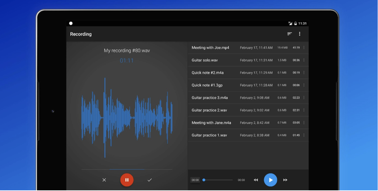Click the 01:11 recording timer
This screenshot has width=378, height=191.
coord(127,61)
